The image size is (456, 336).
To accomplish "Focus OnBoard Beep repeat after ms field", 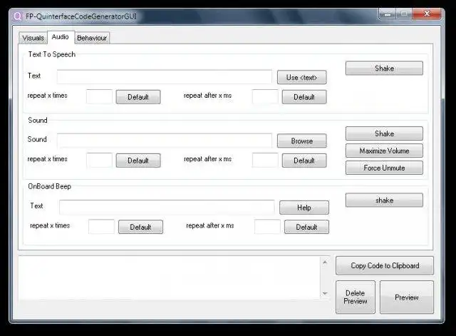I will click(x=267, y=227).
